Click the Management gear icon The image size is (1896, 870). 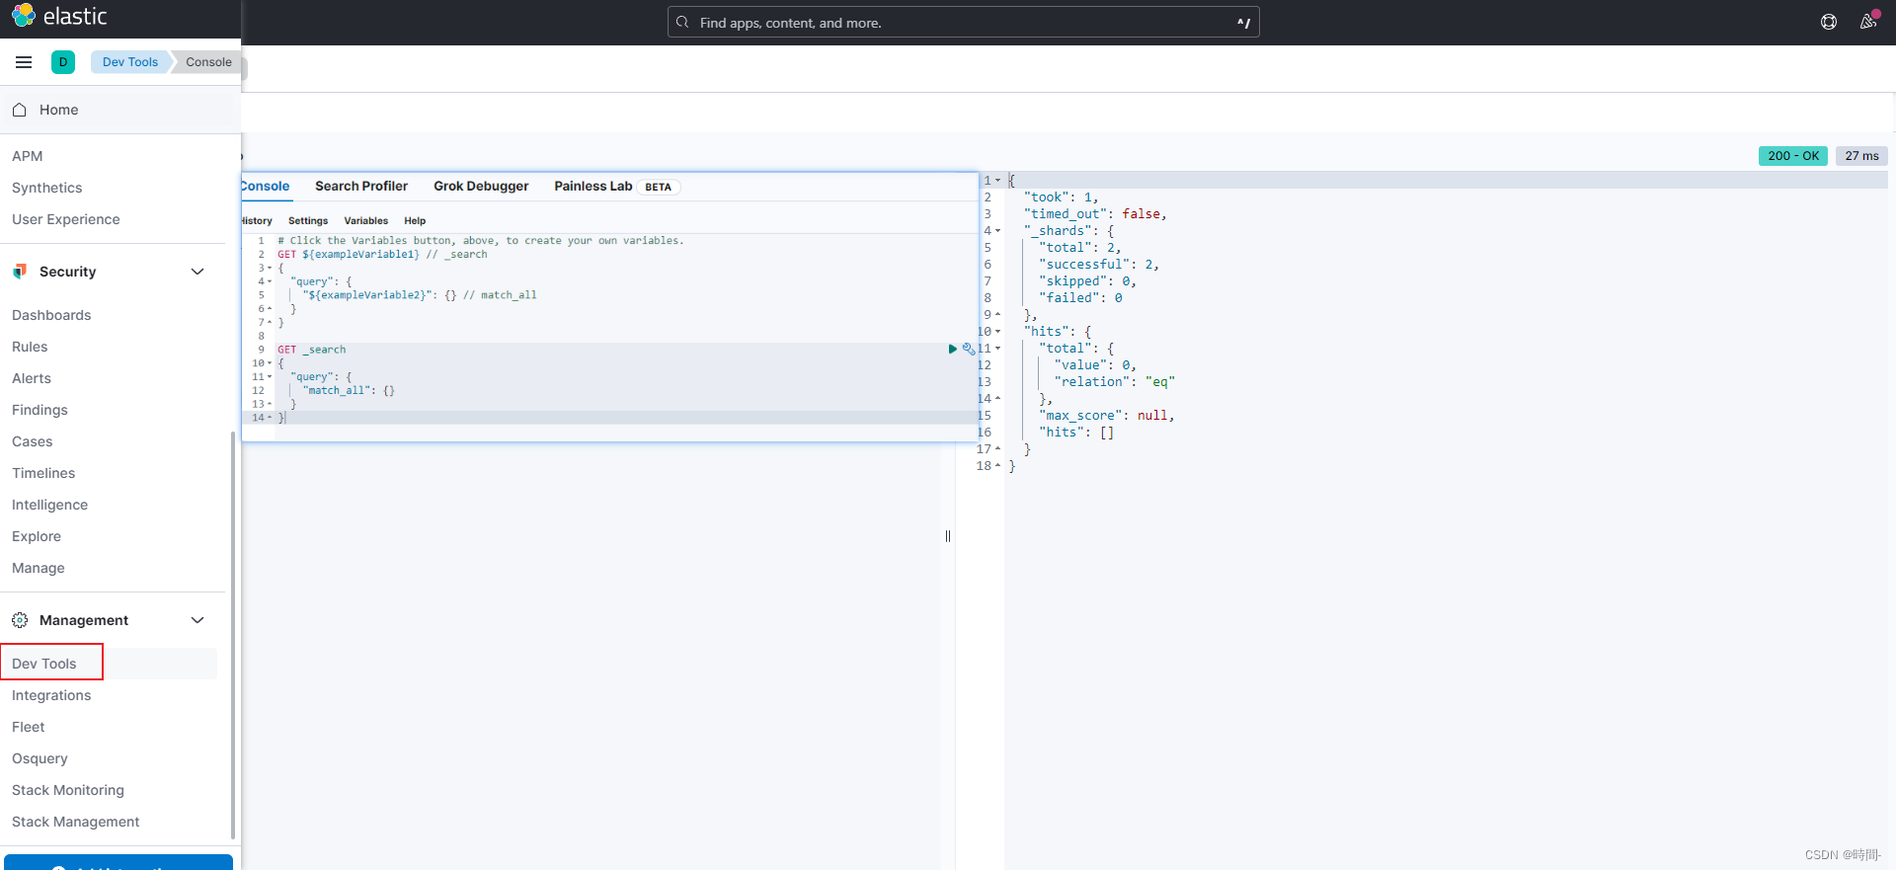(20, 620)
